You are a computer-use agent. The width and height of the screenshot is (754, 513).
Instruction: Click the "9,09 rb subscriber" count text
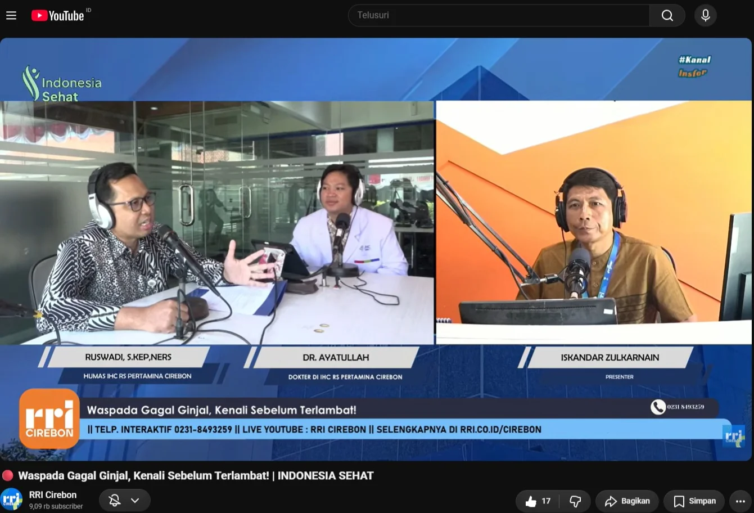(x=56, y=506)
